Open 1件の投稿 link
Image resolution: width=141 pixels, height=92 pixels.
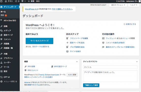coord(31,67)
